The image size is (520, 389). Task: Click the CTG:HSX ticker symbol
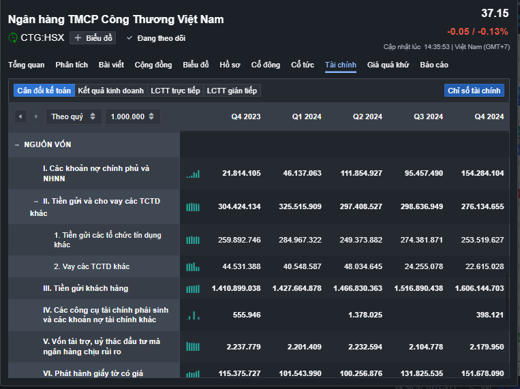(x=42, y=37)
